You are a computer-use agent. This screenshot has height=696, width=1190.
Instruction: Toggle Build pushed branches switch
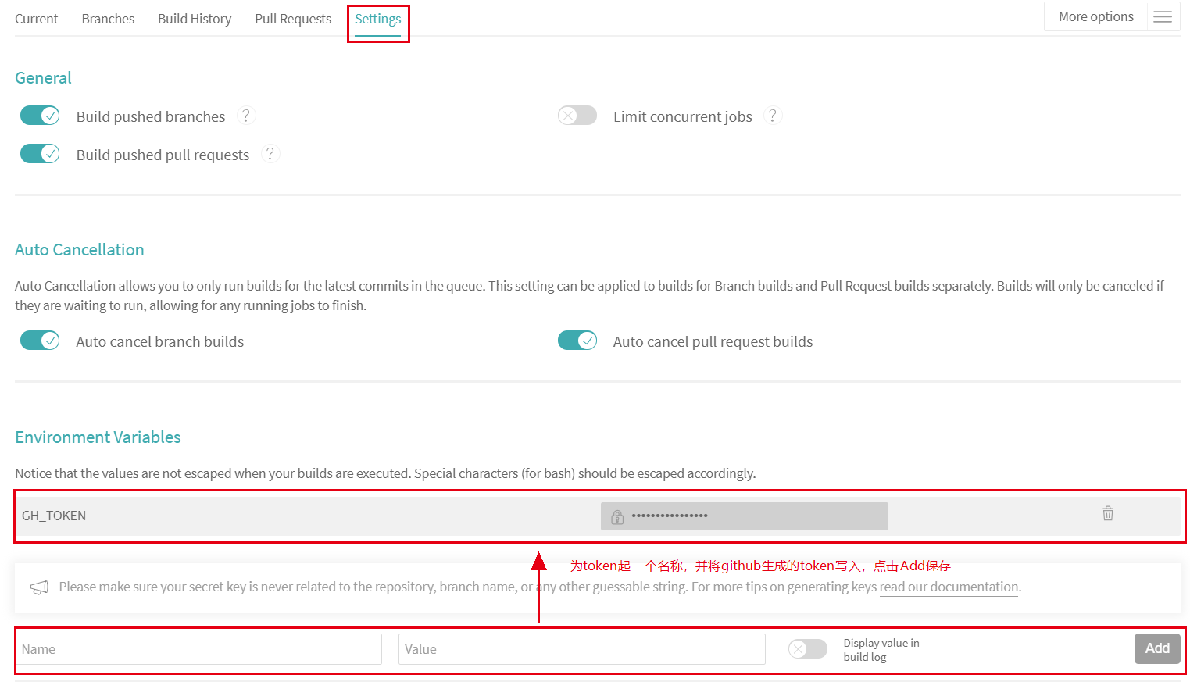[x=40, y=116]
